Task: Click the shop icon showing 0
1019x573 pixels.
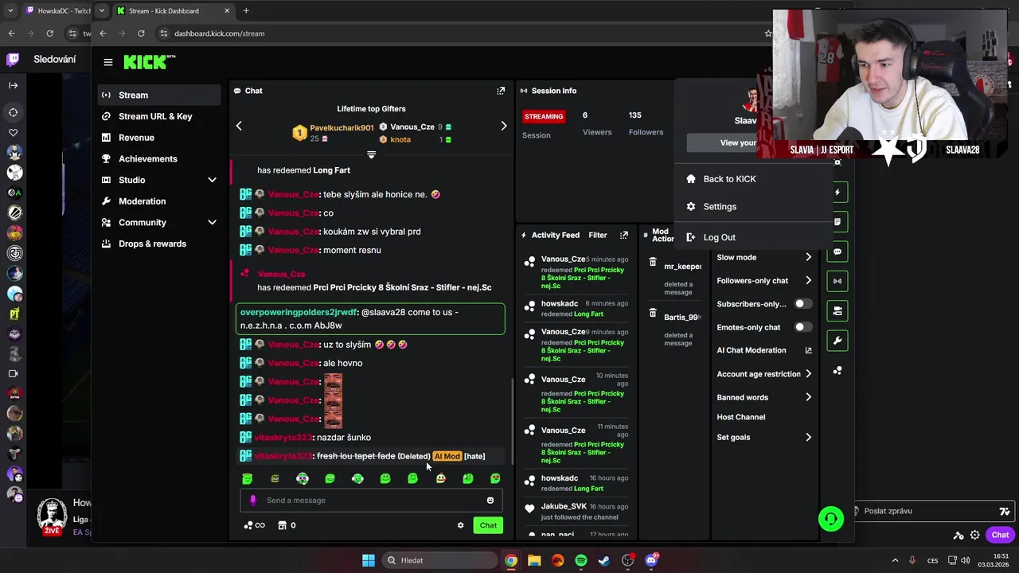Action: pos(287,525)
